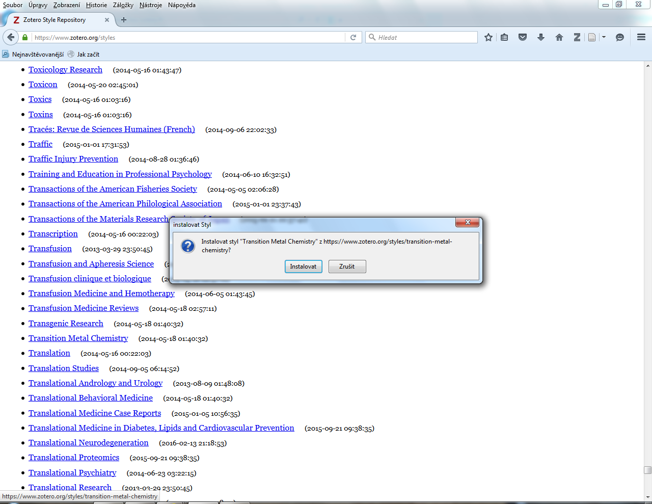Viewport: 652px width, 504px height.
Task: Open Toxics style link
Action: [40, 99]
